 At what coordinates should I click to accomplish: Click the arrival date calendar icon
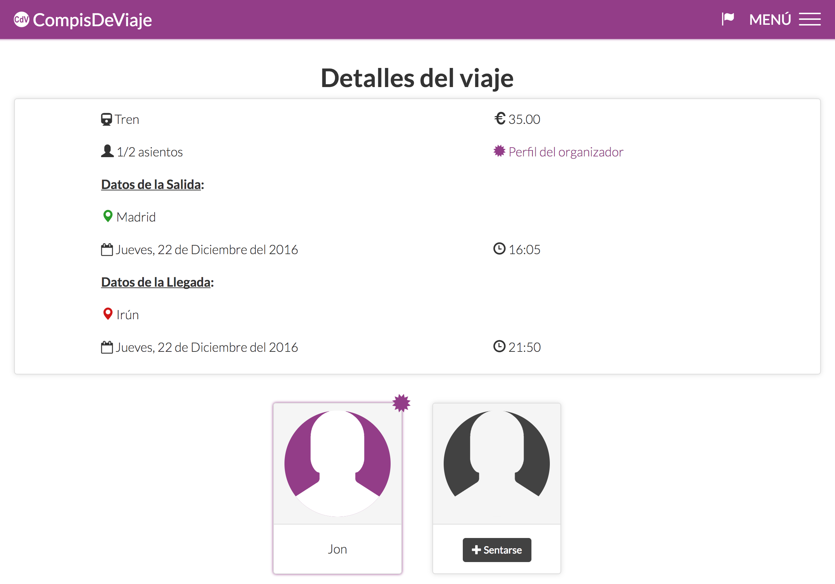click(x=106, y=347)
